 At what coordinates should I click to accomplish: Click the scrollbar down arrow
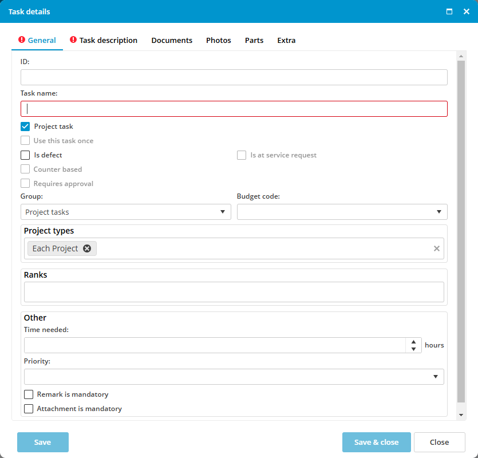pyautogui.click(x=461, y=414)
